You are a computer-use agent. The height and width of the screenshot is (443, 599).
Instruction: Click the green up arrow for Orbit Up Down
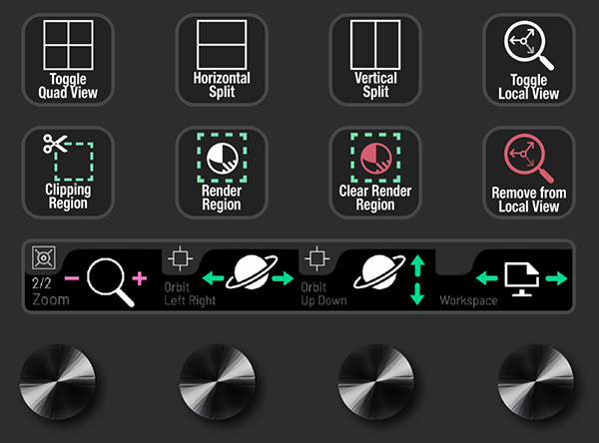[x=417, y=265]
